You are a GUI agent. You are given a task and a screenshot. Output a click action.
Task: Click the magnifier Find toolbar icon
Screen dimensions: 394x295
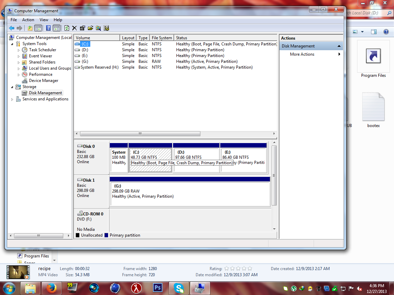[x=98, y=28]
